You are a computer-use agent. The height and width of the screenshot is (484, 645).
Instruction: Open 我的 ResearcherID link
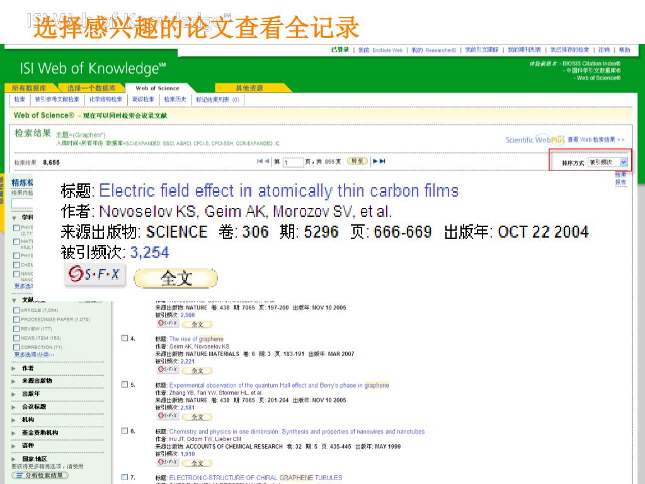click(x=434, y=50)
